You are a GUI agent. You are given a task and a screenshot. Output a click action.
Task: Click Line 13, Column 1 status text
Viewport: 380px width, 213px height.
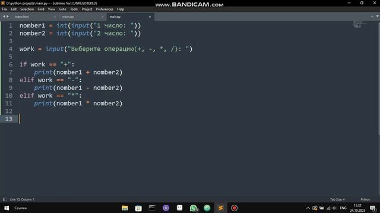22,199
